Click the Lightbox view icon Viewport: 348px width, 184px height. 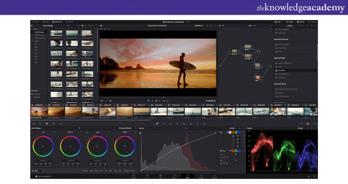point(312,22)
